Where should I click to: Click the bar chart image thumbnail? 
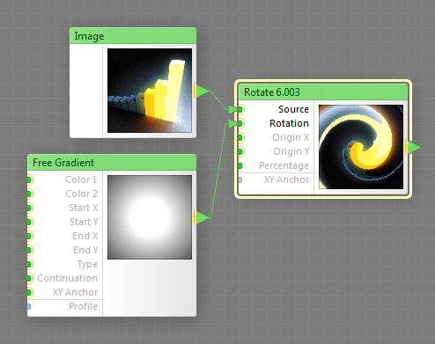click(x=150, y=91)
